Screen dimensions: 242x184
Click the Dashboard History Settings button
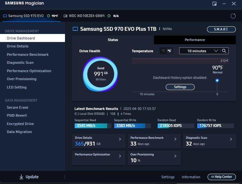(x=180, y=87)
